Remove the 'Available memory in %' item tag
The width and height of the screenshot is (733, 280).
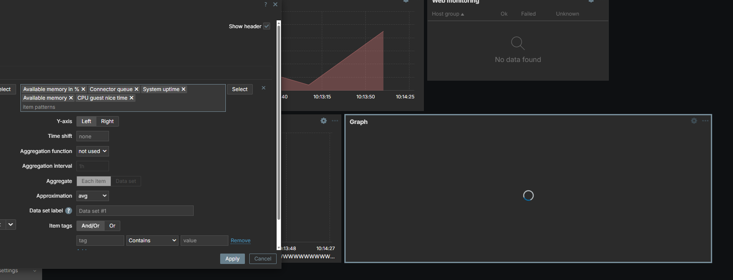(83, 89)
